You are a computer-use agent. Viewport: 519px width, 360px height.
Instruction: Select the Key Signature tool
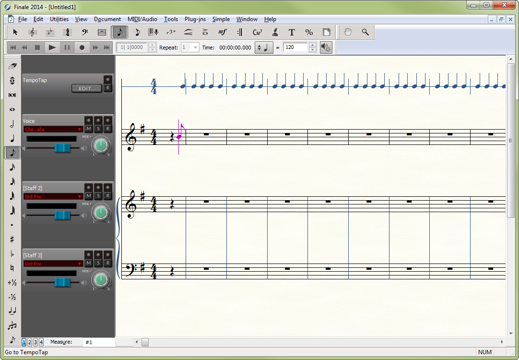[x=50, y=32]
